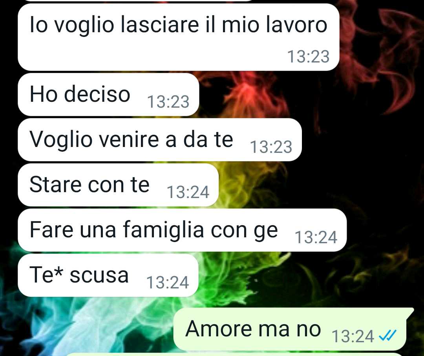Tap the 'Stare con te' chat bubble
Image resolution: width=424 pixels, height=356 pixels.
[x=118, y=185]
